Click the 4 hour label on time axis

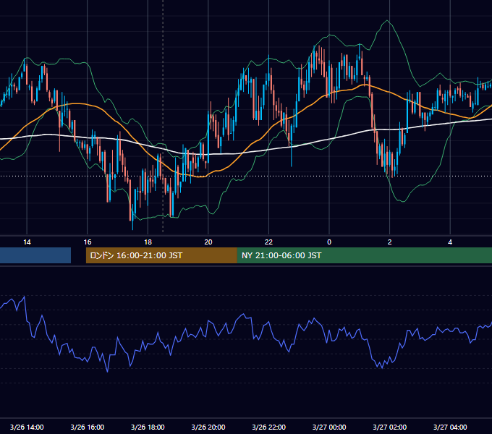click(450, 242)
